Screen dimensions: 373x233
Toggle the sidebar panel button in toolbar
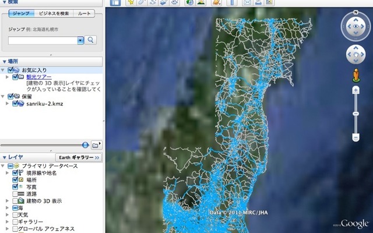pos(115,2)
